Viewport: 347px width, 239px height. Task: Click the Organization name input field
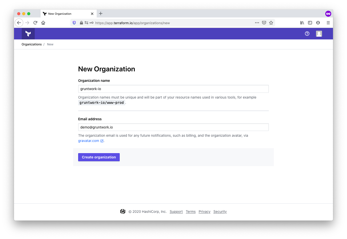pyautogui.click(x=173, y=89)
